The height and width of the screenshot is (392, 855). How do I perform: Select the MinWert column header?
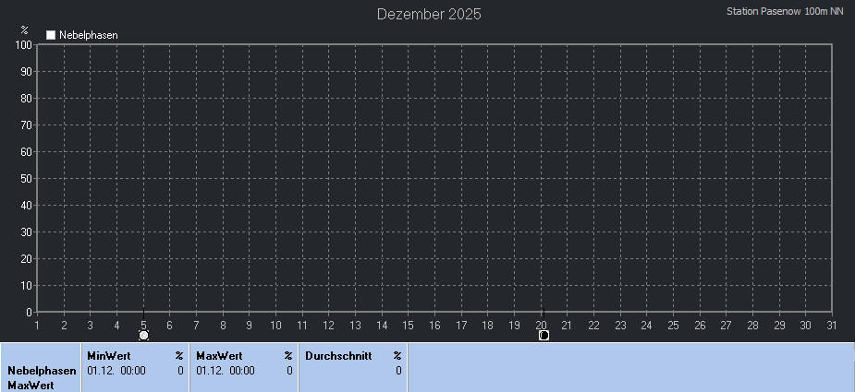(x=108, y=356)
